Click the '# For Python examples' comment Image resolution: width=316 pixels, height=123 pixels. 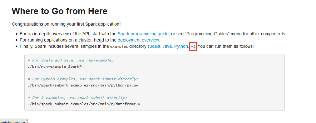(x=83, y=79)
